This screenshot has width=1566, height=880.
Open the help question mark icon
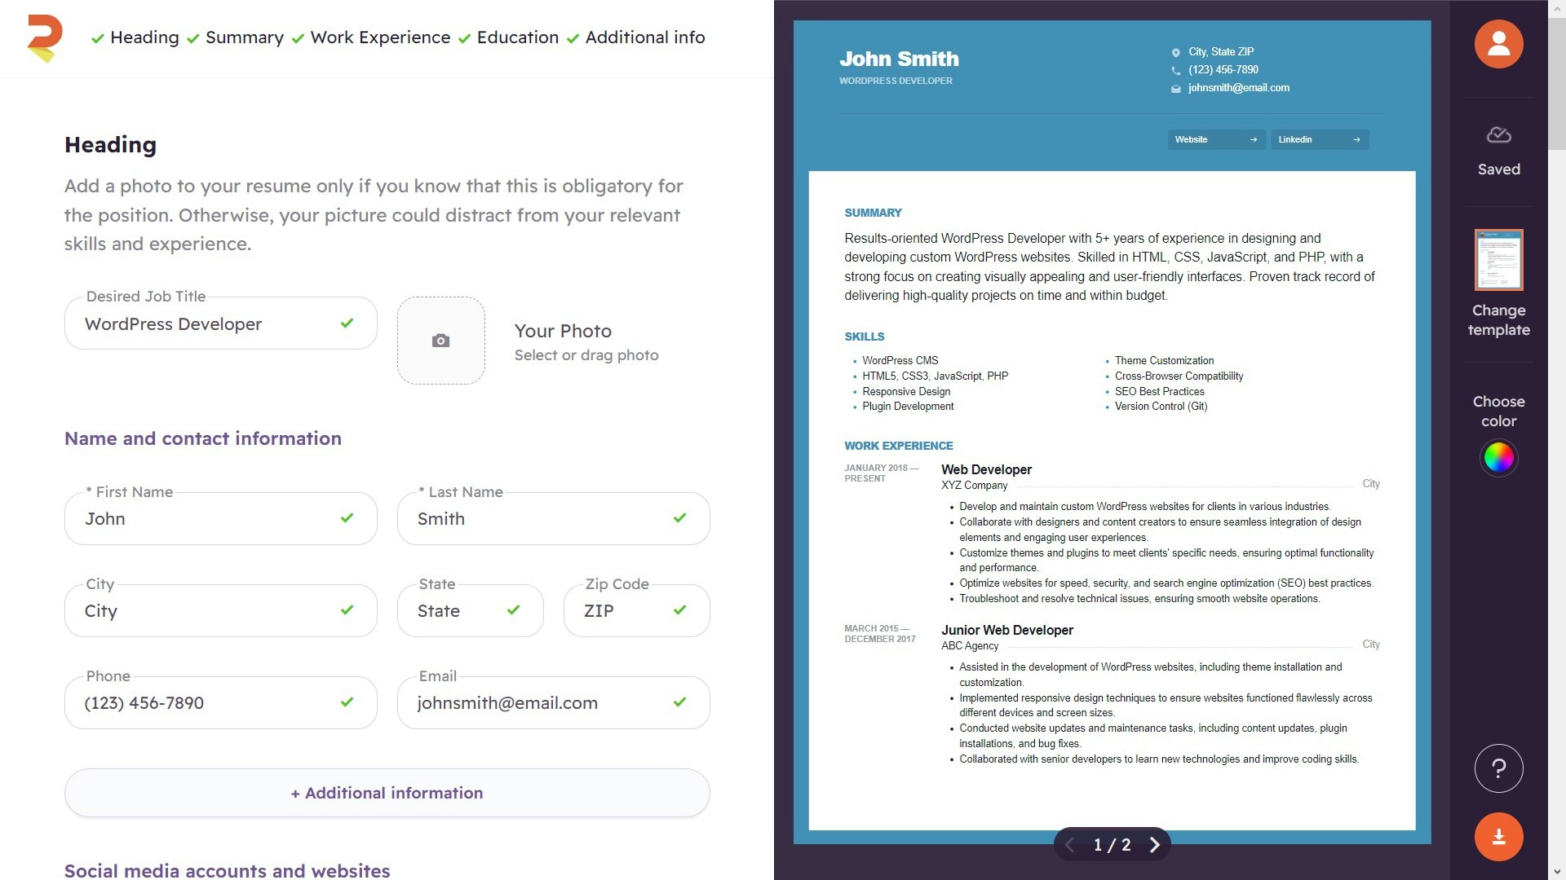1498,768
